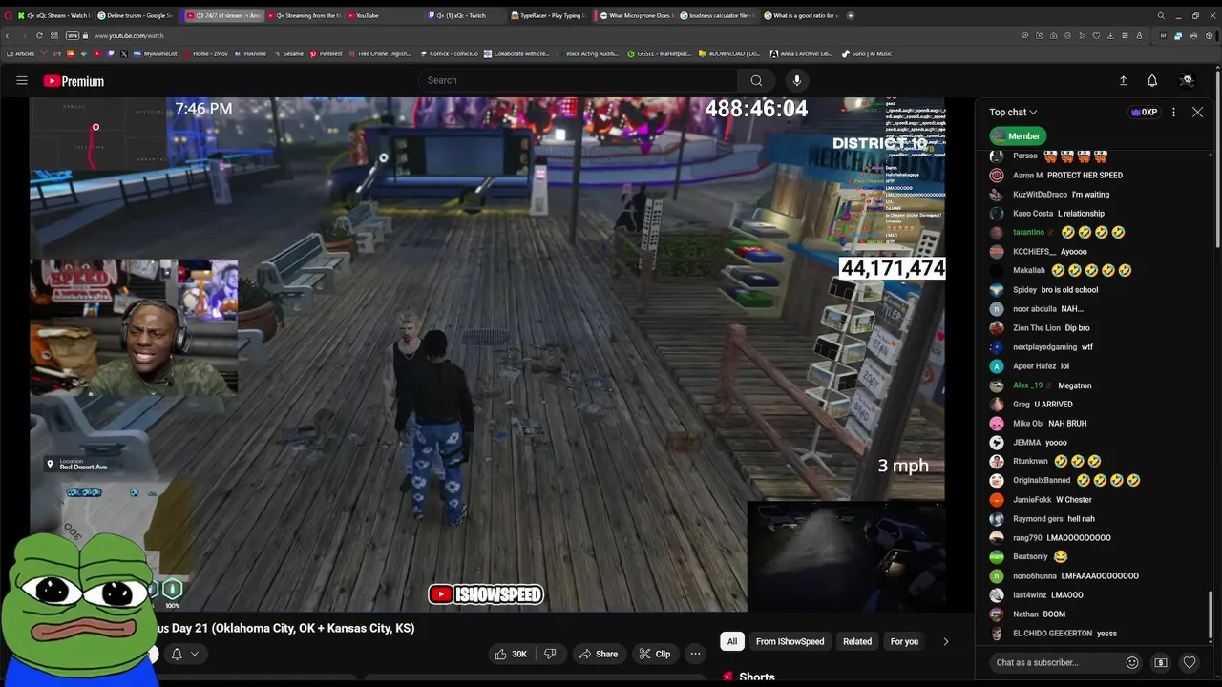Image resolution: width=1222 pixels, height=687 pixels.
Task: Focus the YouTube Search field
Action: pyautogui.click(x=578, y=80)
